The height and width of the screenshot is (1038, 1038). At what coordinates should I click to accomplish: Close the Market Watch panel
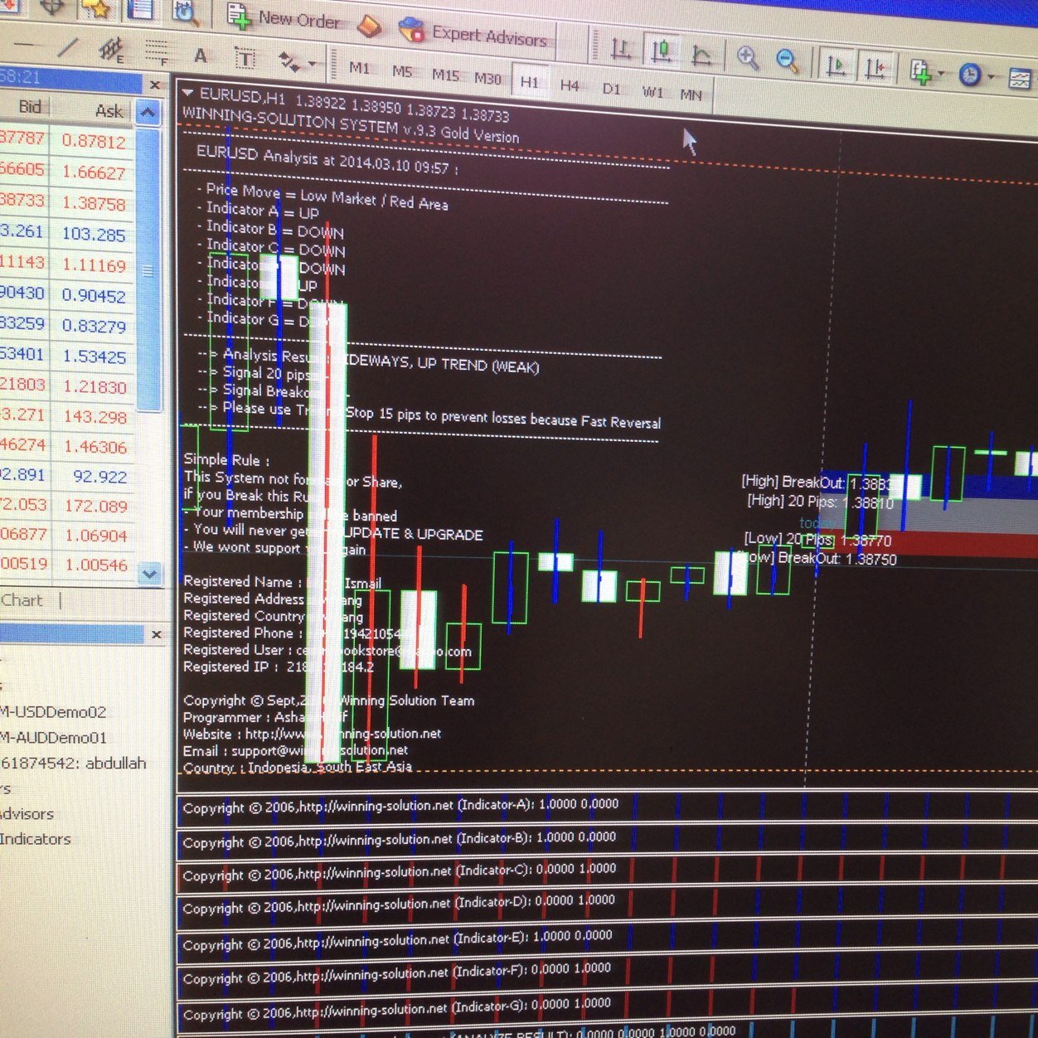155,85
